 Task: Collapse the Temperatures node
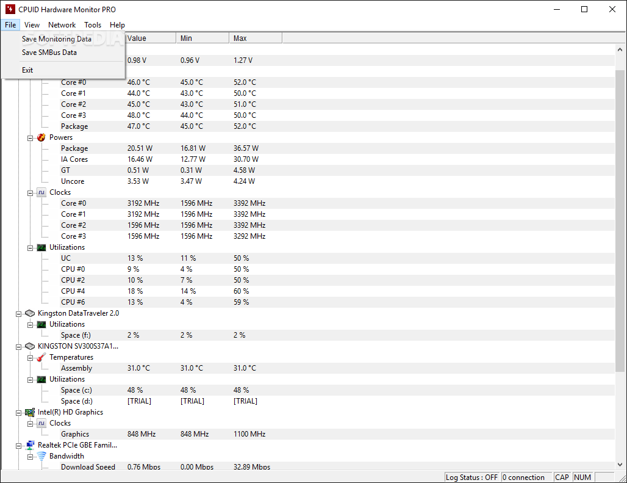pos(30,358)
